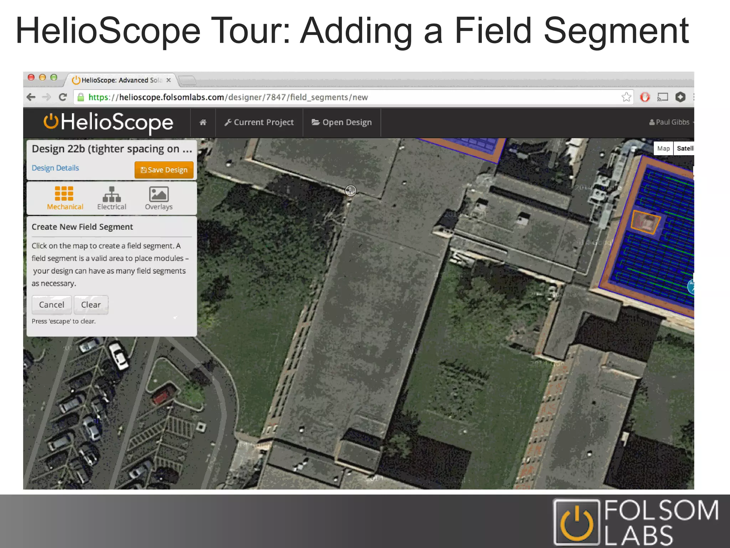730x548 pixels.
Task: Open the Current Project menu
Action: (259, 122)
